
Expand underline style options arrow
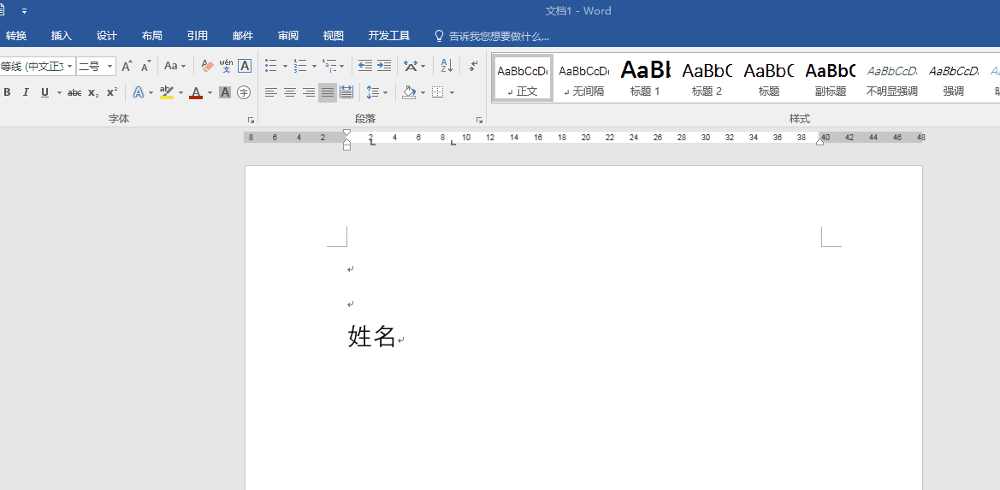pyautogui.click(x=59, y=92)
